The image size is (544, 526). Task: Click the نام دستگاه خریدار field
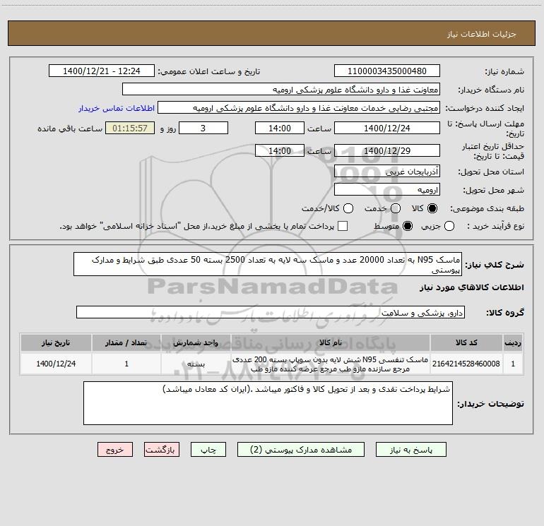click(x=281, y=89)
